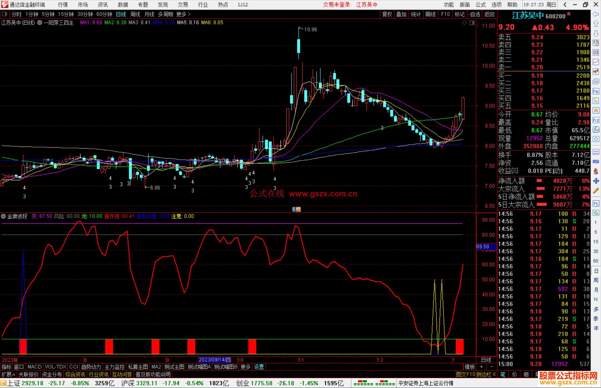Click the 复权 button
Viewport: 601px width, 388px height.
pos(387,14)
